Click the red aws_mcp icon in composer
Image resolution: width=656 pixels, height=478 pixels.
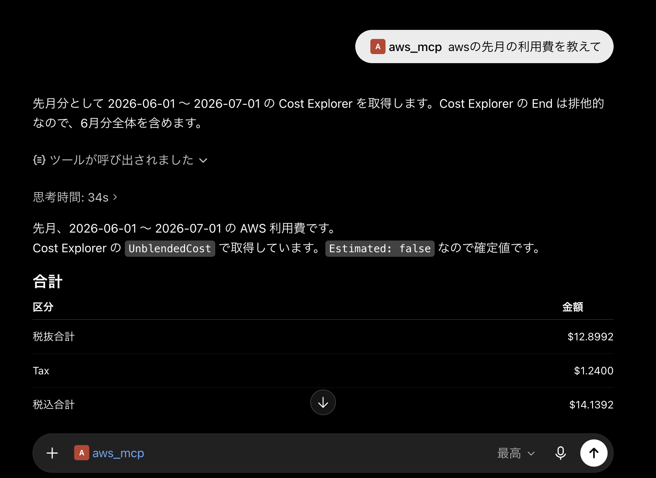click(81, 453)
